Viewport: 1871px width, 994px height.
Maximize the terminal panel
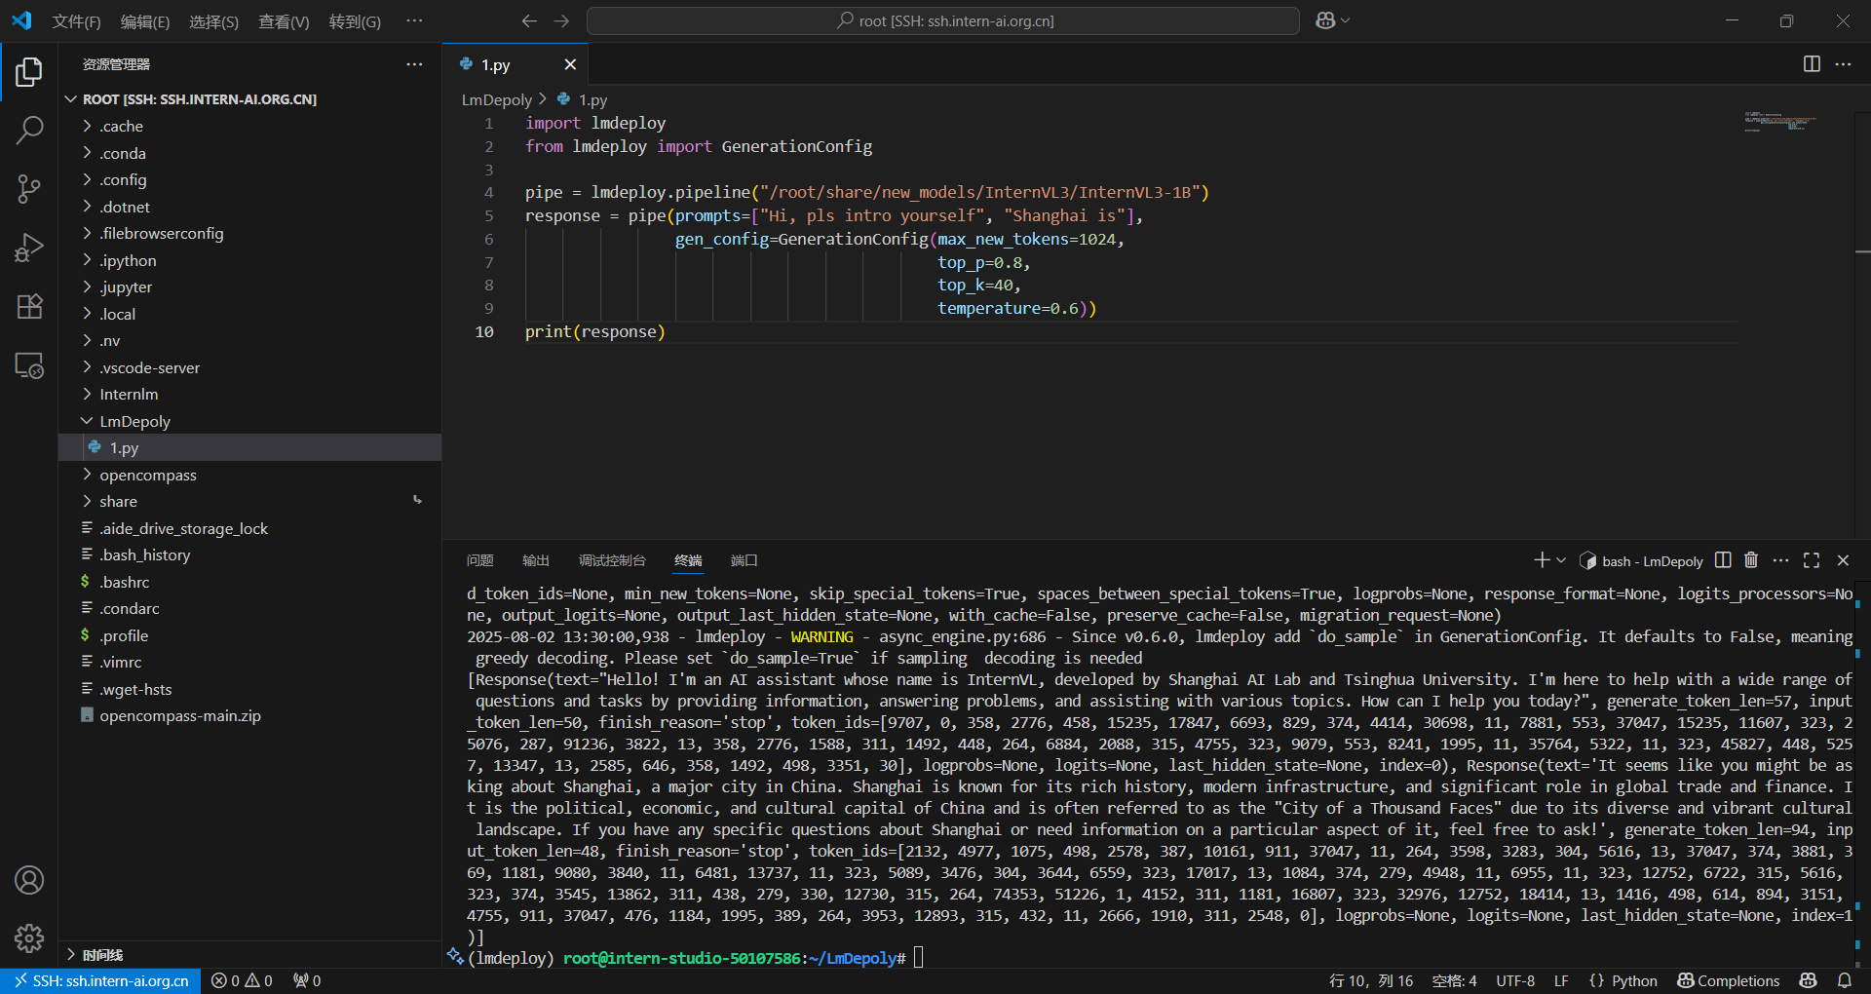click(1812, 560)
